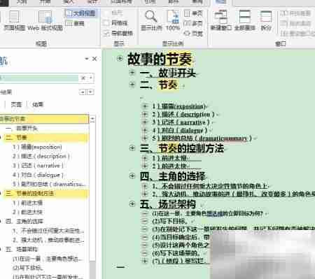Click 五、场景架构 heading text in document
Viewport: 315px width, 279px height.
(168, 204)
